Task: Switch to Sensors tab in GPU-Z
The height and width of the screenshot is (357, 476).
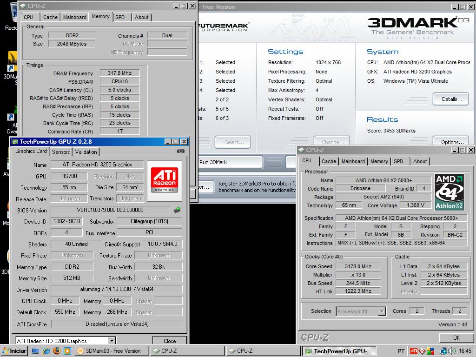Action: pyautogui.click(x=61, y=152)
